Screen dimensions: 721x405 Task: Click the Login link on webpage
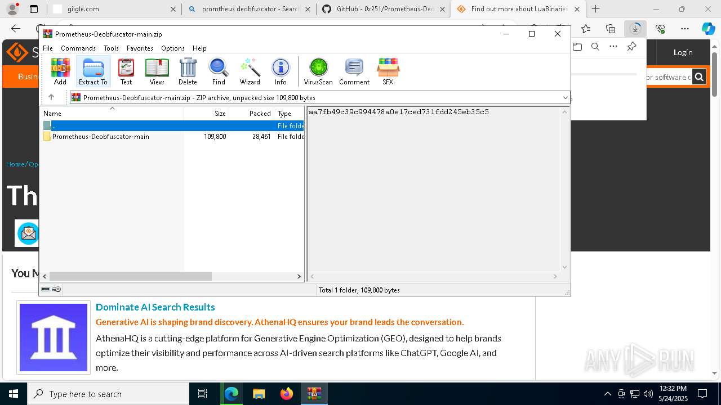[x=683, y=52]
